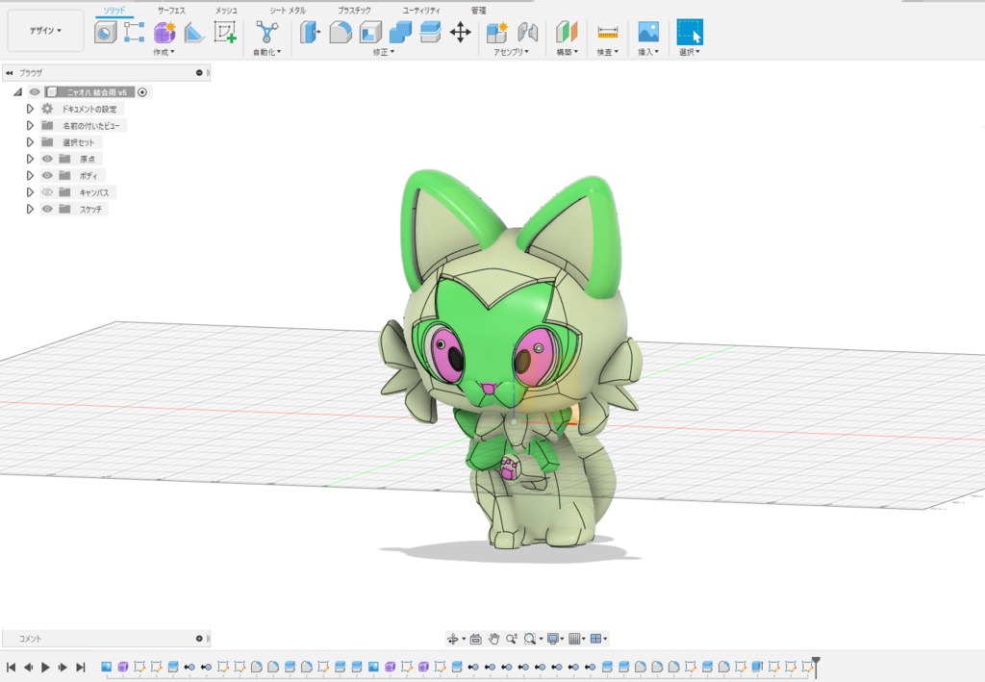The height and width of the screenshot is (682, 985).
Task: Expand the 原点 folder in browser
Action: [30, 159]
